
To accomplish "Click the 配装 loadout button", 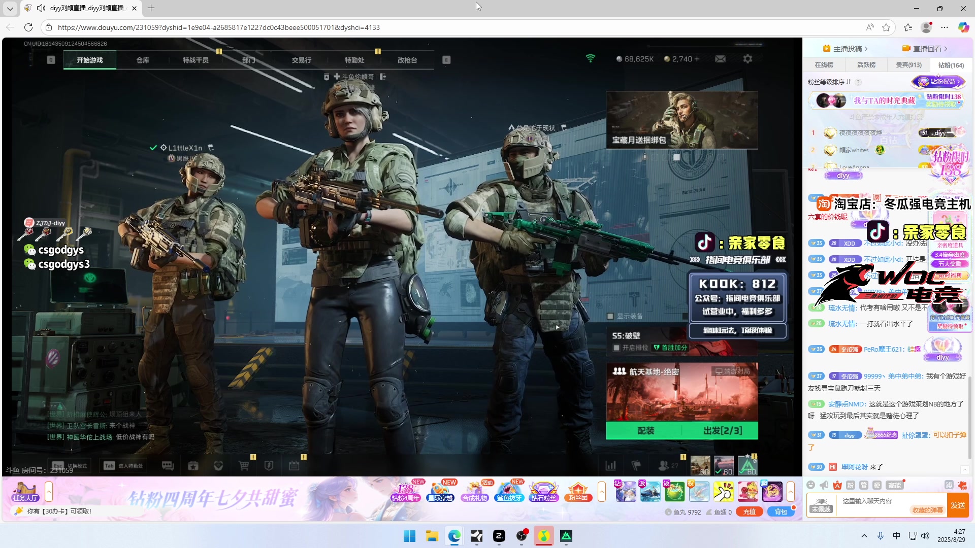I will pos(645,431).
